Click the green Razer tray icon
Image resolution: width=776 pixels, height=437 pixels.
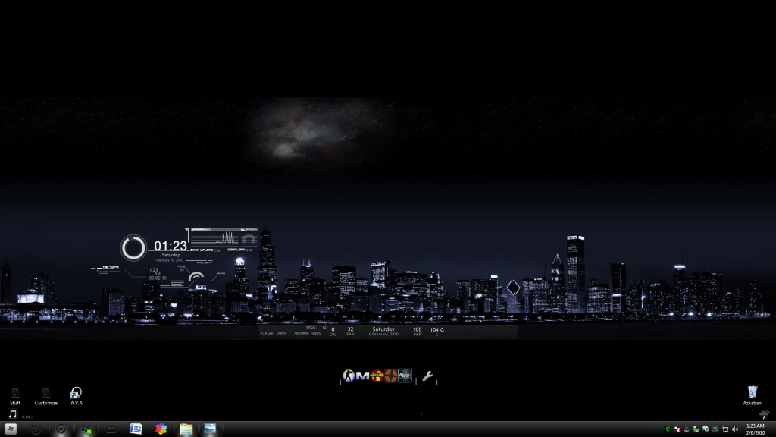coord(667,429)
